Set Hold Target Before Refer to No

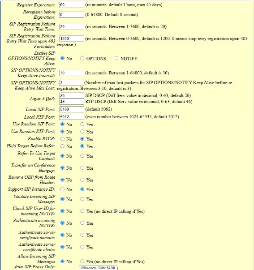pos(62,146)
